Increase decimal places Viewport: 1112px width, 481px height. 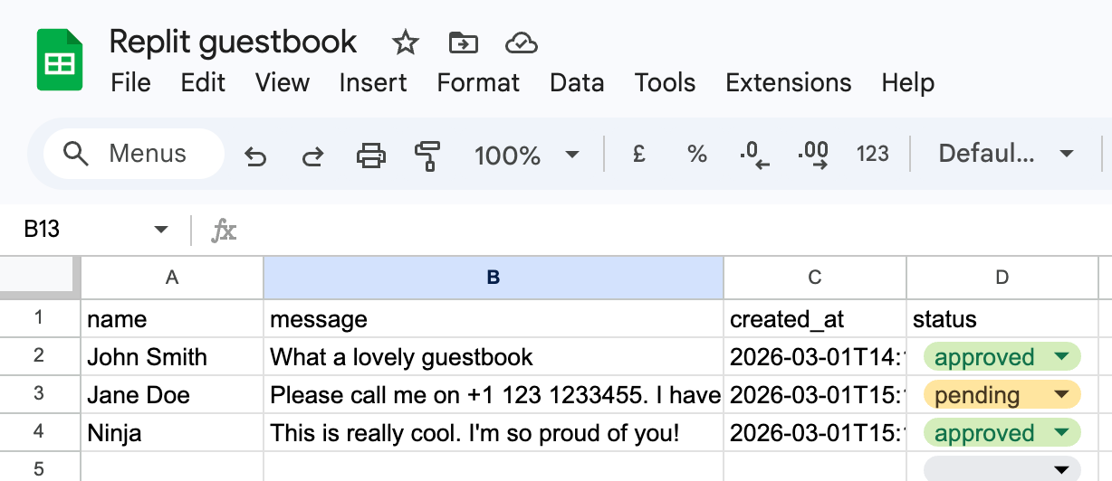click(x=812, y=156)
